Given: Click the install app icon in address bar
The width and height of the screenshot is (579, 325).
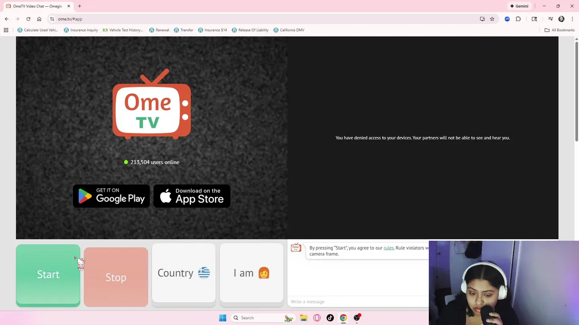Looking at the screenshot, I should [482, 19].
